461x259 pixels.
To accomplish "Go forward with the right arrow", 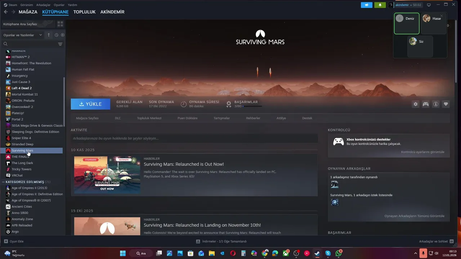I will pyautogui.click(x=13, y=12).
